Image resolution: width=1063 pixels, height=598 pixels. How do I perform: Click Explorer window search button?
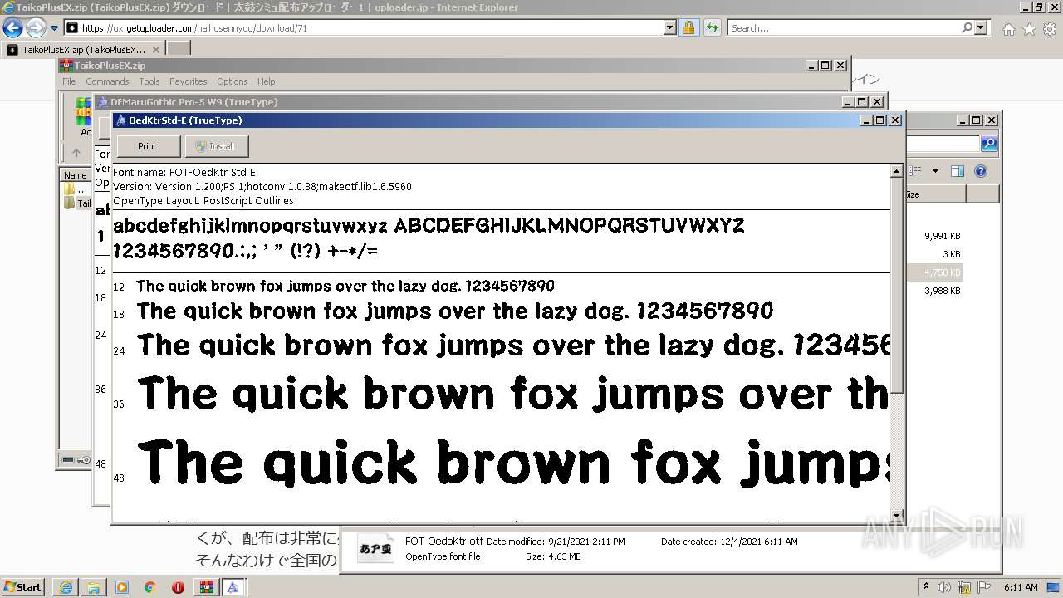(989, 144)
